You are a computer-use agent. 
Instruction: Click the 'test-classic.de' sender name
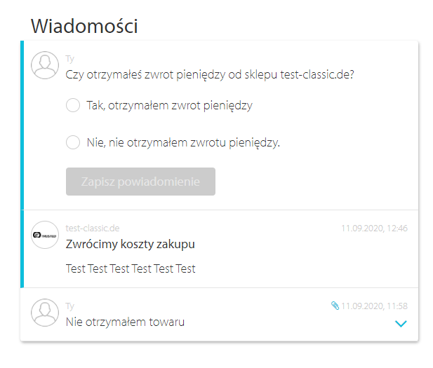point(93,228)
